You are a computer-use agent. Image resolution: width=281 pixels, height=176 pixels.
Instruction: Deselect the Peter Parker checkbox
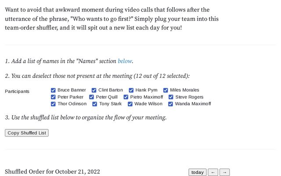coord(53,97)
